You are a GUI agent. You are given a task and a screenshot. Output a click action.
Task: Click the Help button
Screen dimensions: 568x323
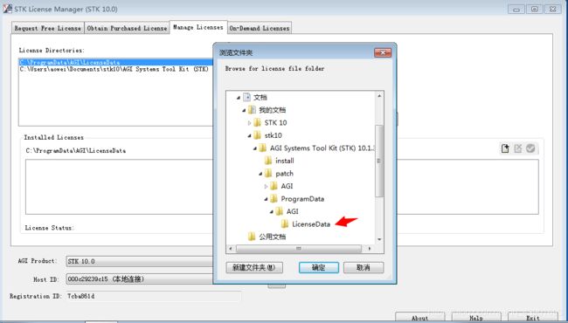pyautogui.click(x=476, y=318)
